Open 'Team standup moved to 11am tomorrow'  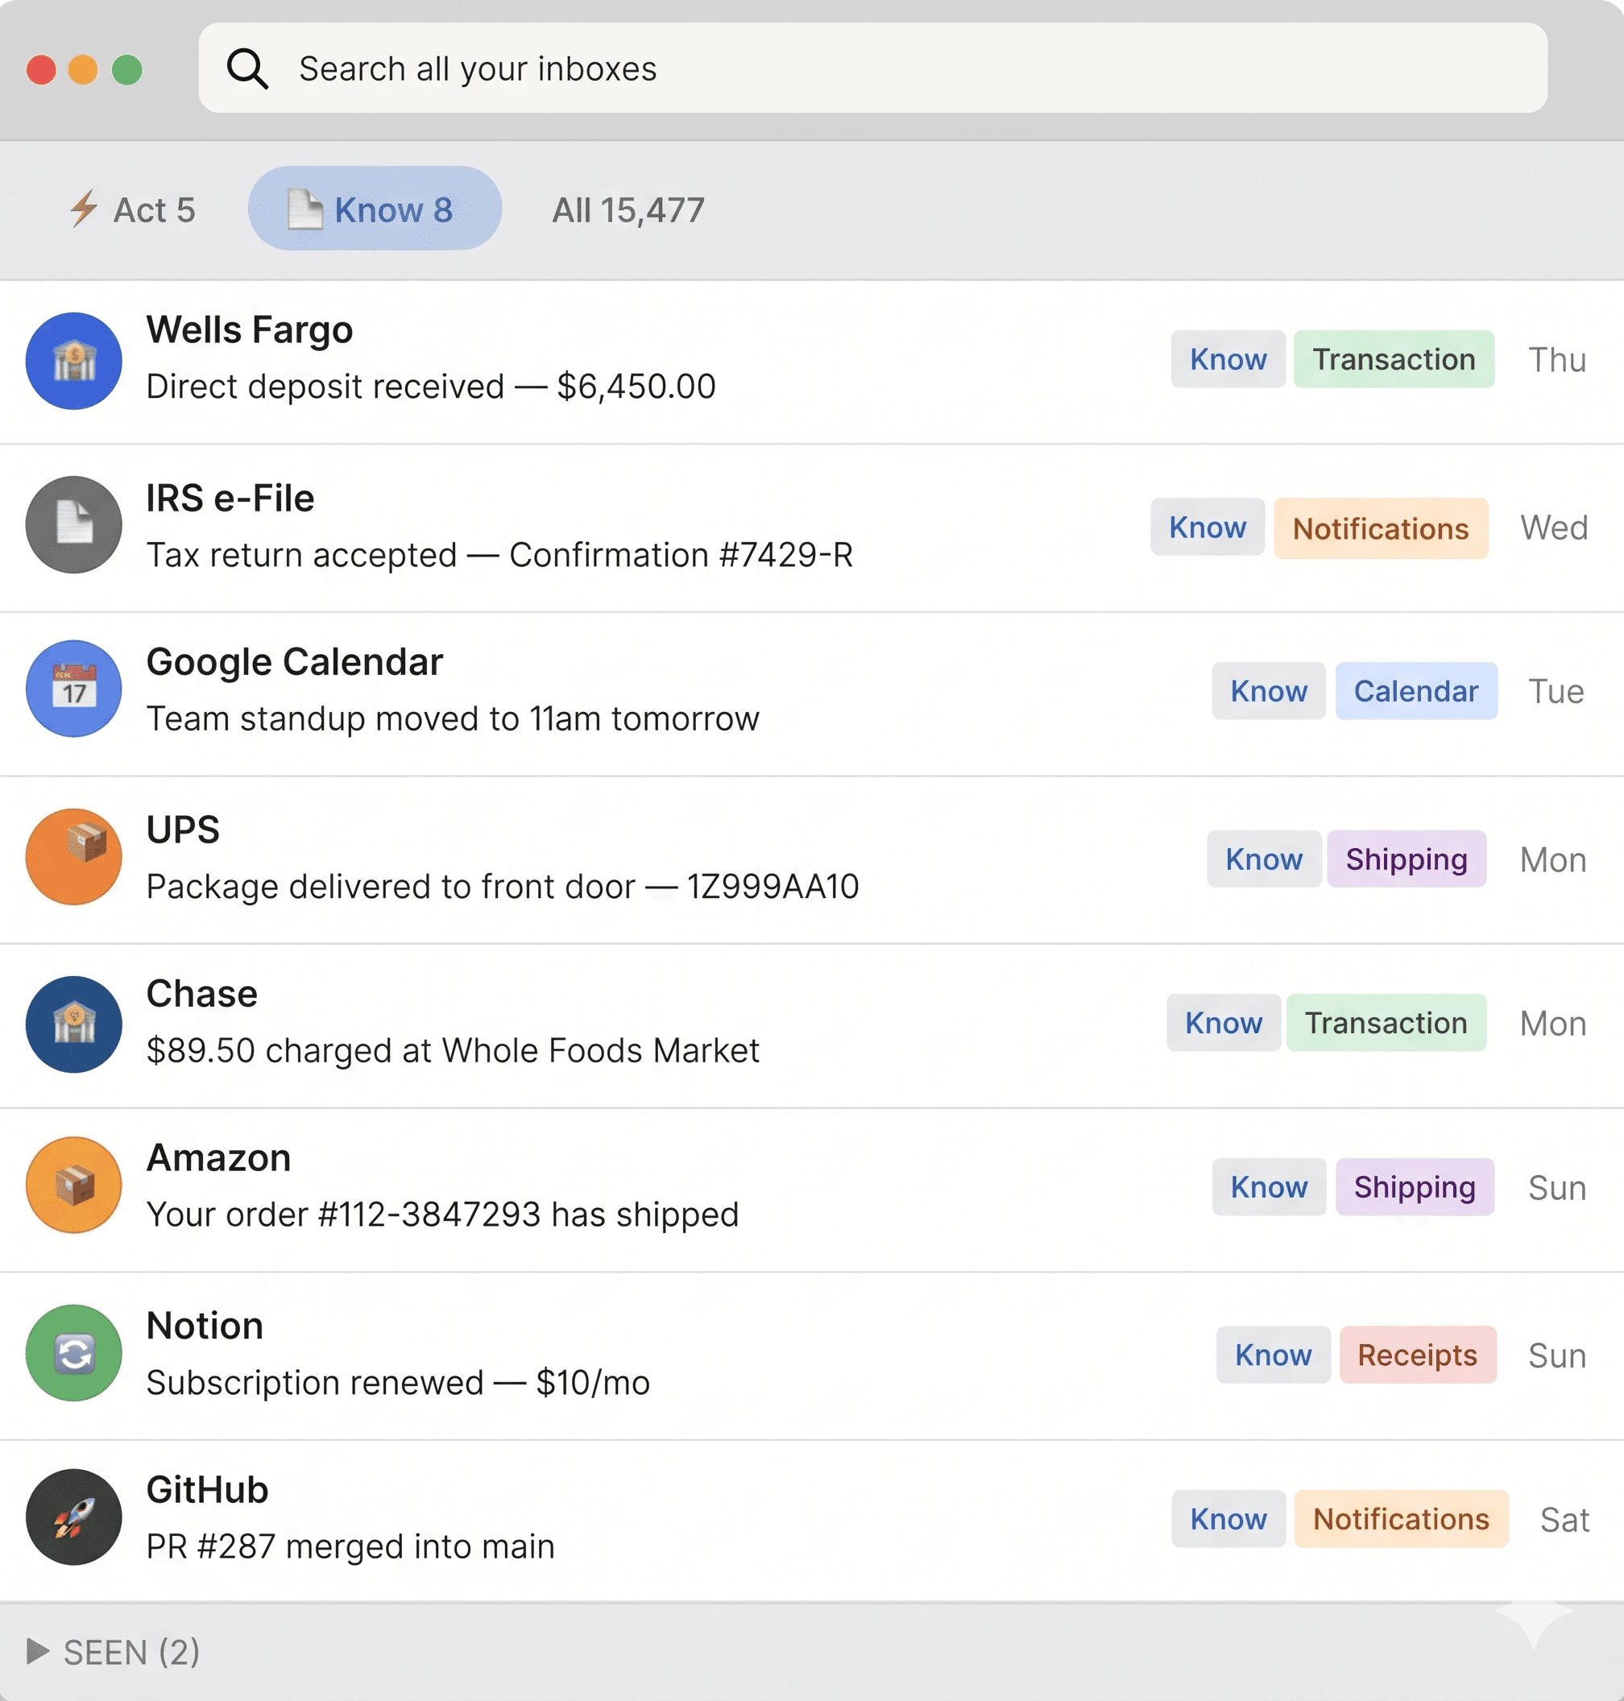point(453,718)
